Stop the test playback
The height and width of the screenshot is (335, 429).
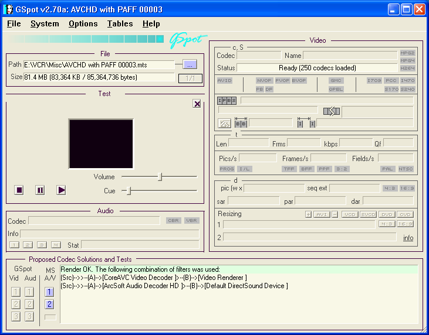click(19, 190)
